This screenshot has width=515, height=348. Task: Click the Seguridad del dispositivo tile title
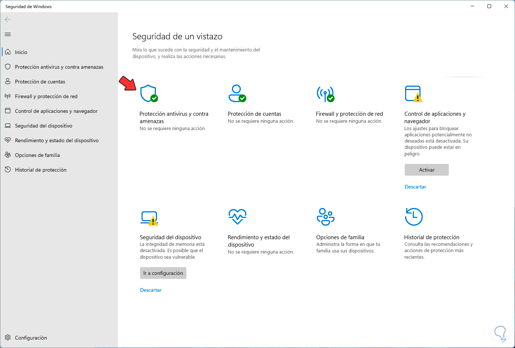coord(171,237)
